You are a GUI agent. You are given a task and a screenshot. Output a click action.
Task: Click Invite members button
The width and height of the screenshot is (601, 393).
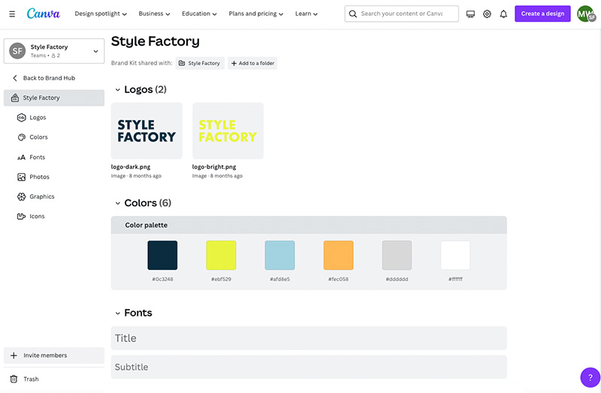54,355
